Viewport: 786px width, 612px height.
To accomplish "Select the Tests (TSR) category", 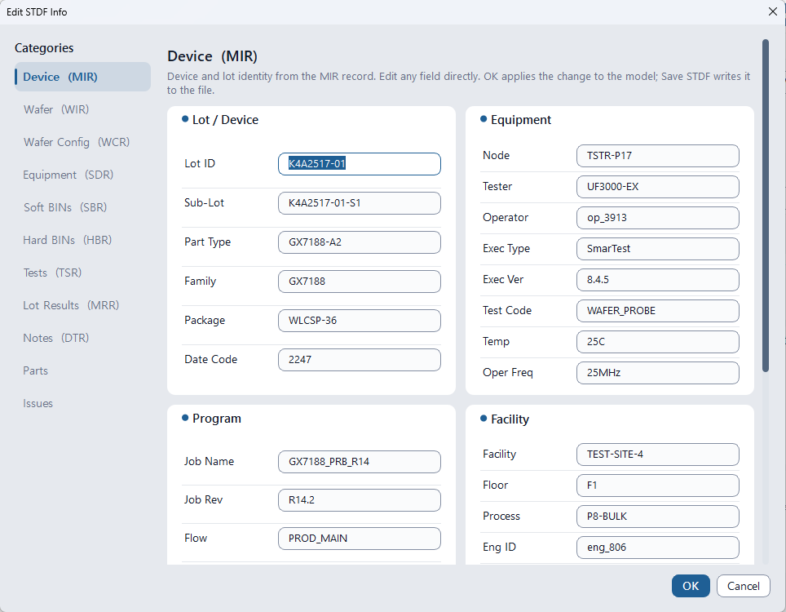I will (x=82, y=273).
